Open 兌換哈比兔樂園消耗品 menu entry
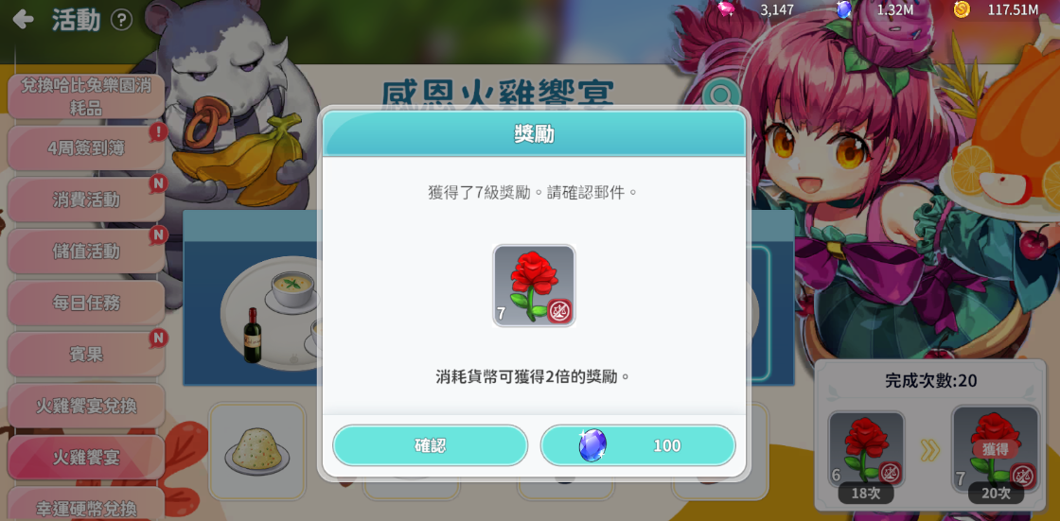The height and width of the screenshot is (521, 1060). (x=86, y=96)
